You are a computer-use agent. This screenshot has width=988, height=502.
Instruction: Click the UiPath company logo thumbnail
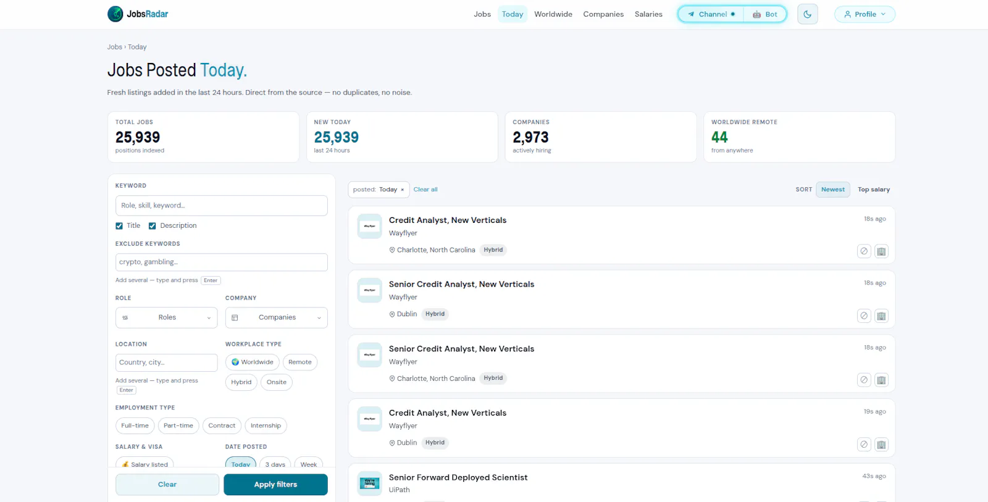point(370,483)
